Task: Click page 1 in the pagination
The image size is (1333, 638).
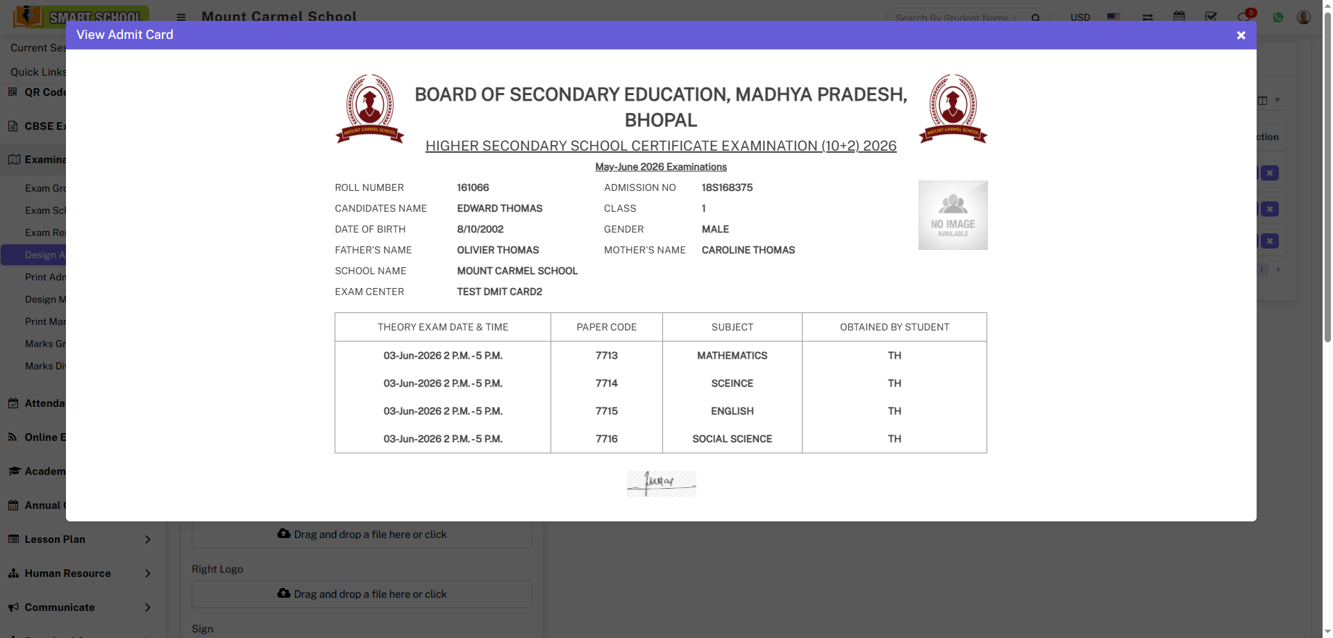Action: pyautogui.click(x=1261, y=269)
